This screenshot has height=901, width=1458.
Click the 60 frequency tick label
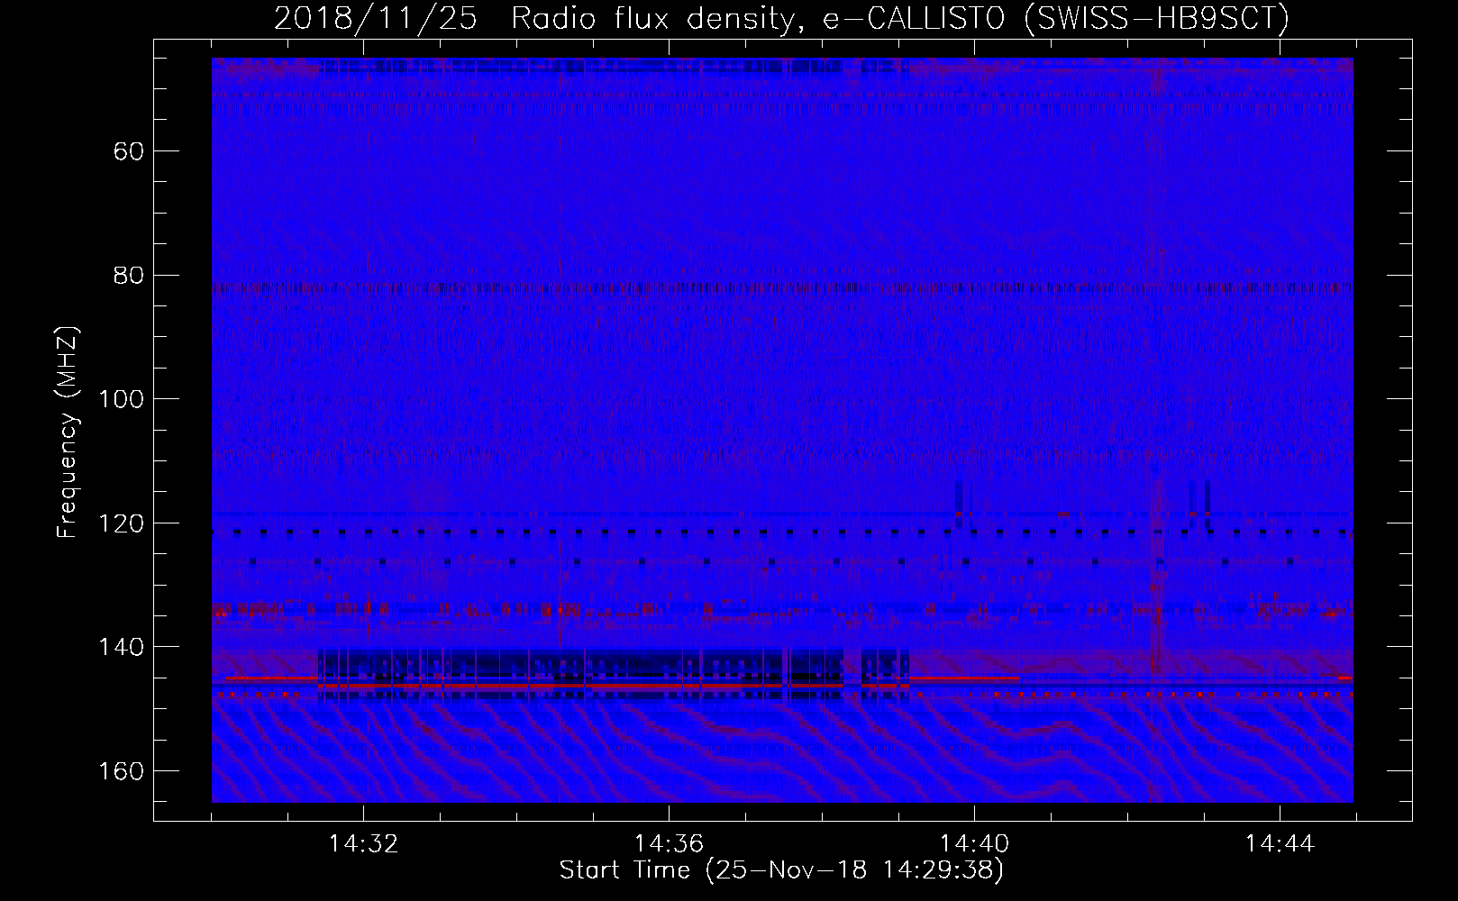click(129, 151)
